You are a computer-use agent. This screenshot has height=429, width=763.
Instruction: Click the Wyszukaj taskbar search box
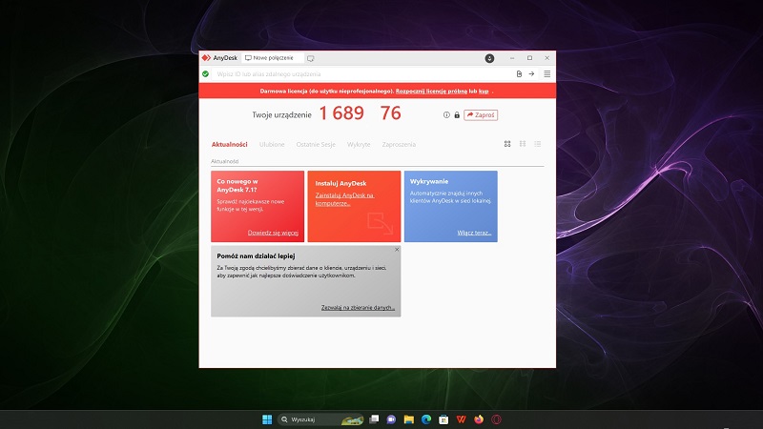(x=320, y=419)
